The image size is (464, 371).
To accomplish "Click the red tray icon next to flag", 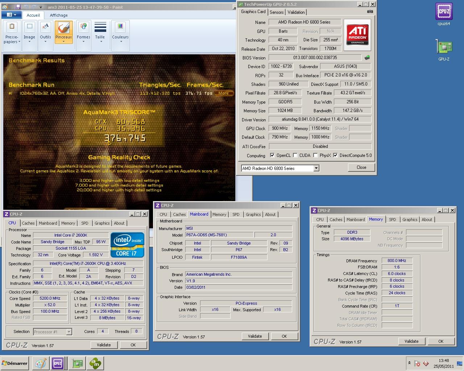I will point(426,363).
